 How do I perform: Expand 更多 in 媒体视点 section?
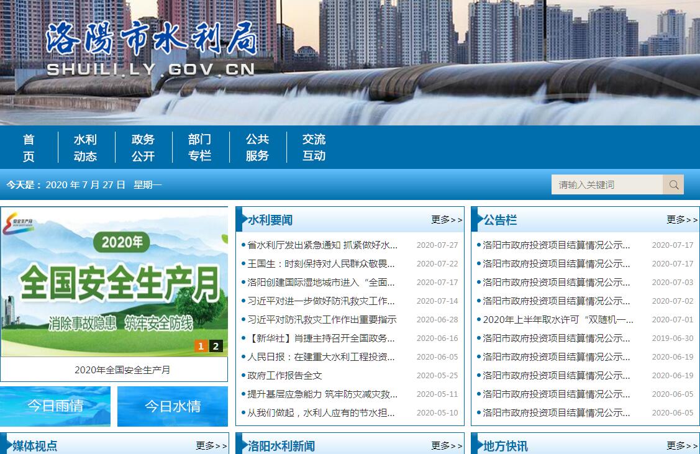click(211, 445)
